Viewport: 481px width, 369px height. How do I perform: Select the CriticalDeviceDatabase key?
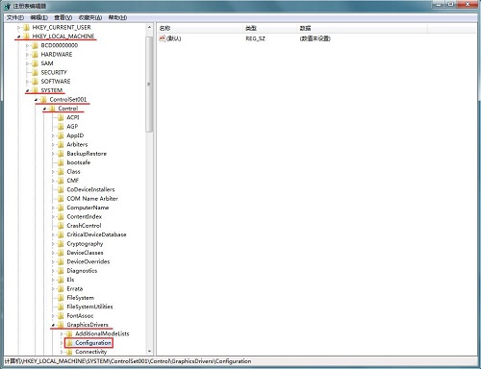[96, 234]
